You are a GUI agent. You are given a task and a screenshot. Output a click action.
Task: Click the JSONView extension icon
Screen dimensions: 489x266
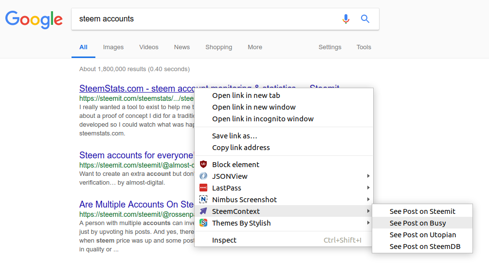tap(203, 176)
